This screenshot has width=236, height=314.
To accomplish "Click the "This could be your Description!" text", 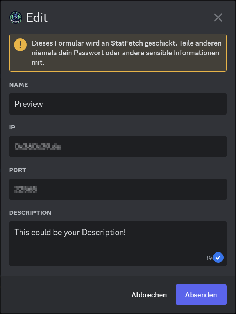I will tap(70, 232).
